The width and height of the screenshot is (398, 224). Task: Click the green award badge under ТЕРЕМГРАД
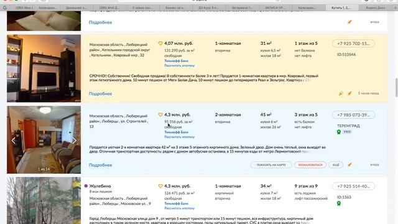338,132
